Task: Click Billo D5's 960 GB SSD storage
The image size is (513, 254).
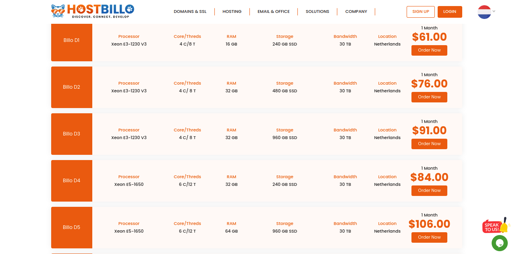Action: click(285, 231)
